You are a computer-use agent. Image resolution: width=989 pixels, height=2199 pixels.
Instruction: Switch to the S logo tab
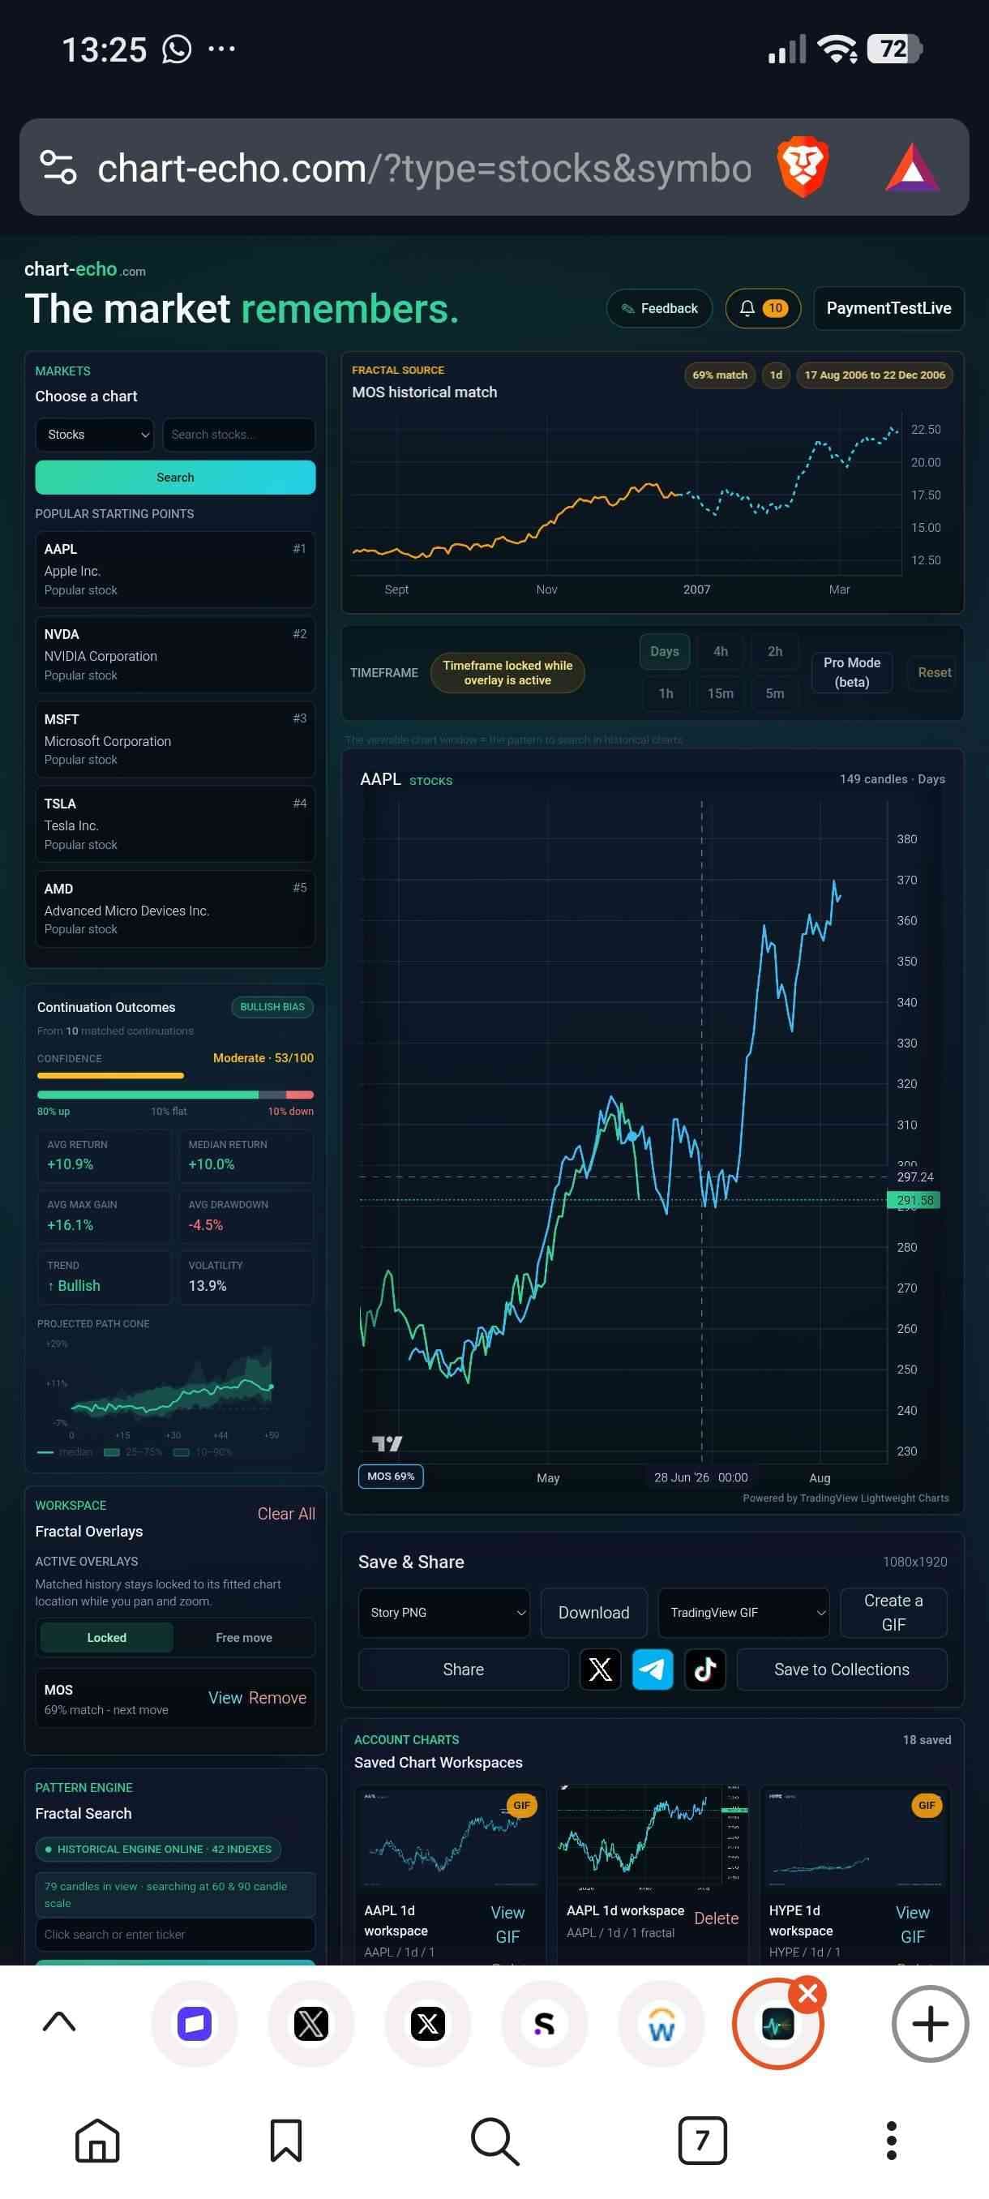(545, 2023)
